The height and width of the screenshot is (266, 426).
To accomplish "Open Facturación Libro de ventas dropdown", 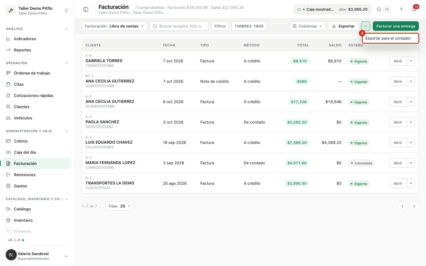I will [114, 26].
